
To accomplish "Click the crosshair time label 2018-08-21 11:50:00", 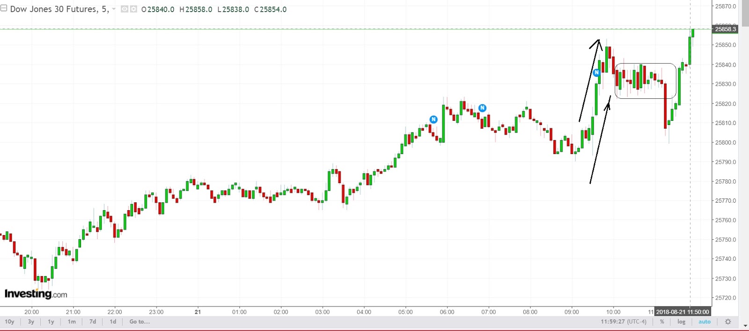I will (x=683, y=312).
